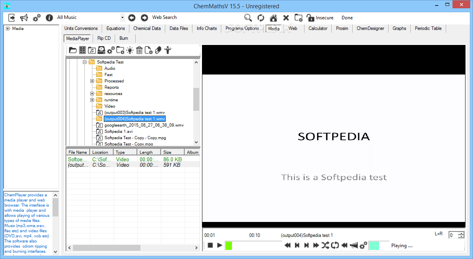
Task: Click the music folder icon
Action: pos(92,50)
